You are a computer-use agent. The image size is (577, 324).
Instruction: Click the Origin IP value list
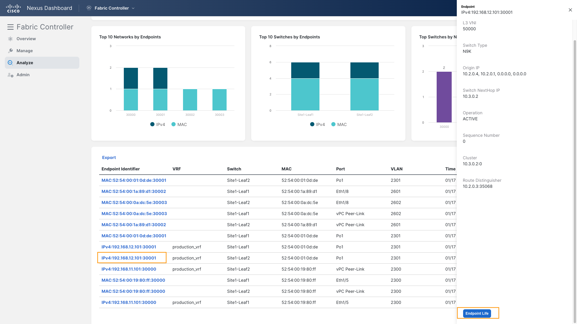point(494,74)
